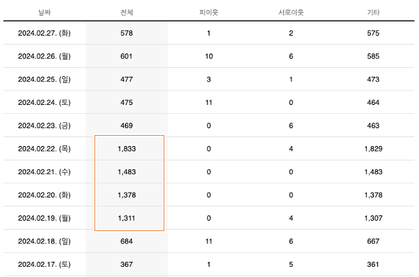419x277 pixels.
Task: Click the total value 1,311
Action: coord(127,219)
